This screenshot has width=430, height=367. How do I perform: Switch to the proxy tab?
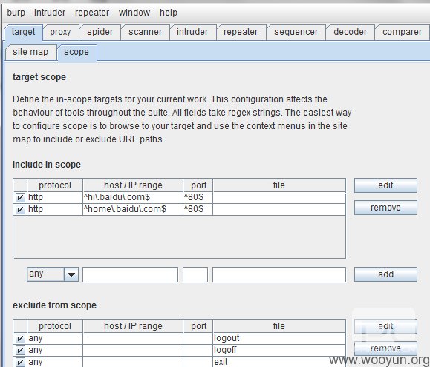(61, 32)
